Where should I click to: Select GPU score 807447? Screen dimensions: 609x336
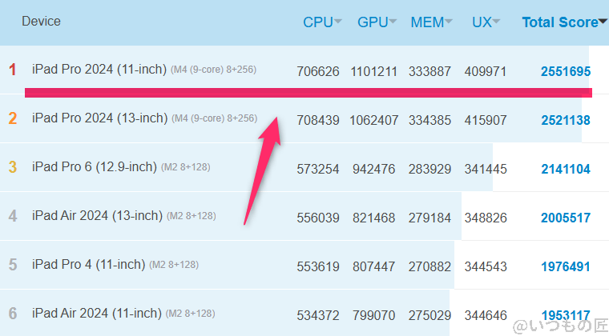click(373, 266)
